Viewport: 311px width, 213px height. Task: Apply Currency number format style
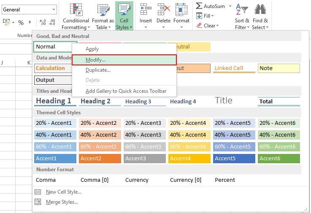click(145, 180)
